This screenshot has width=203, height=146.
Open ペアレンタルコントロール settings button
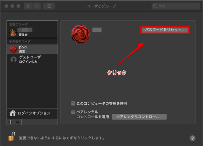(x=139, y=117)
